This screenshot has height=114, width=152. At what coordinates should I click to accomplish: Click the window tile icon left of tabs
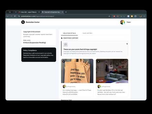[10, 12]
